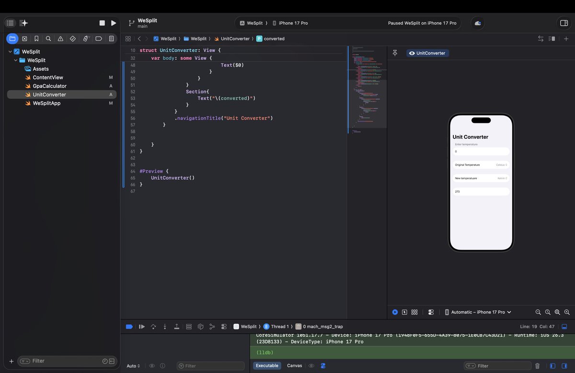
Task: Zoom canvas to 100 percent
Action: click(548, 312)
